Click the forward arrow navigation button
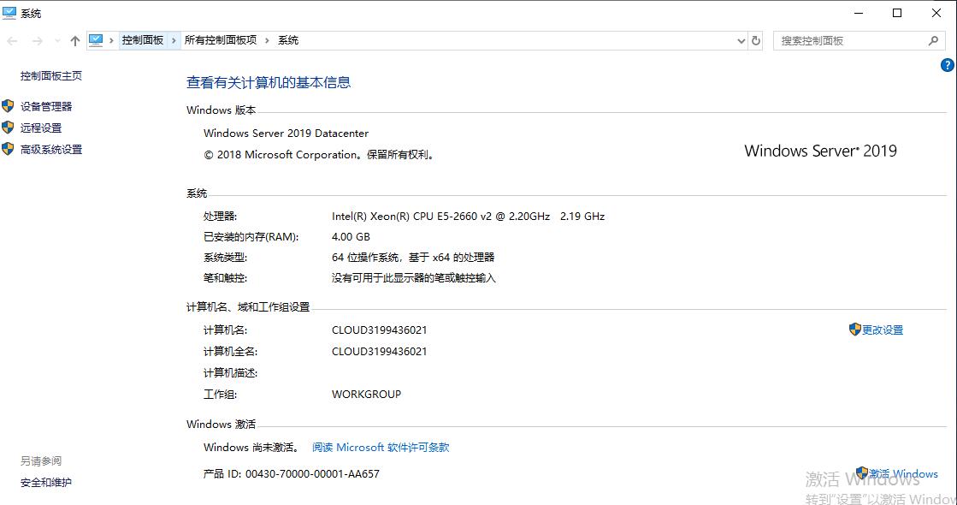This screenshot has height=505, width=957. (x=38, y=41)
